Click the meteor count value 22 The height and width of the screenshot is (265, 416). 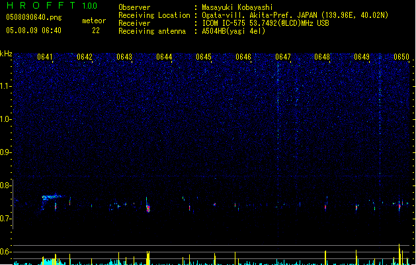(96, 30)
